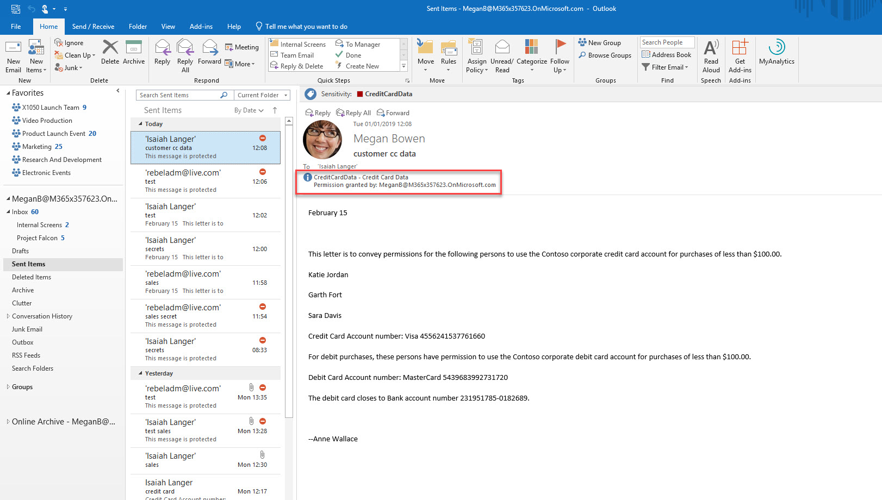The image size is (882, 500).
Task: Click the Meeting reply button
Action: coord(242,47)
